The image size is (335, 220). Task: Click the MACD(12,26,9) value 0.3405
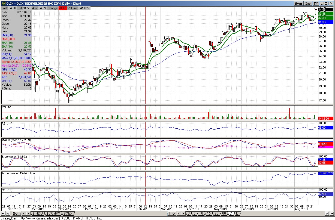(x=27, y=58)
